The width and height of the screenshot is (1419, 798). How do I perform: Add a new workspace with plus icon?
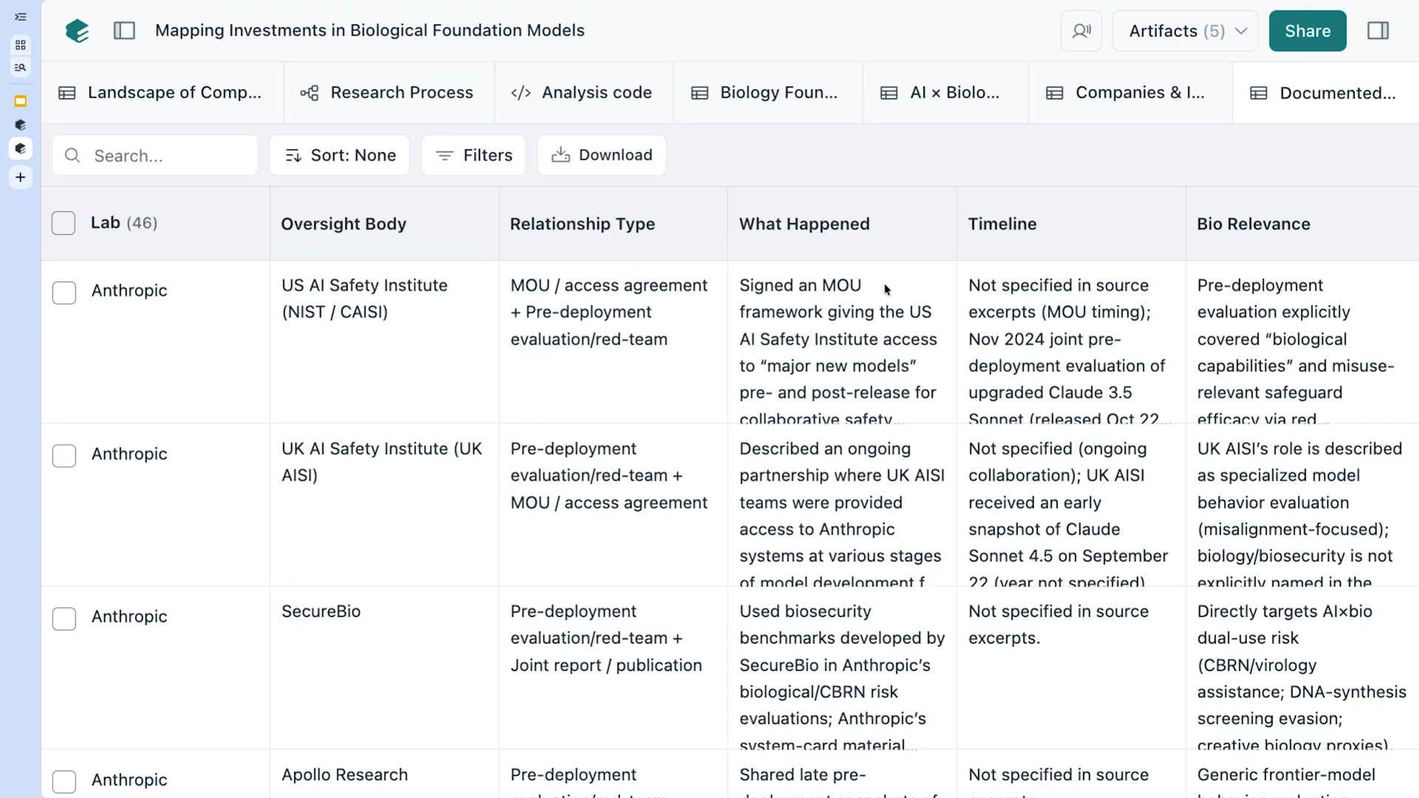click(20, 177)
